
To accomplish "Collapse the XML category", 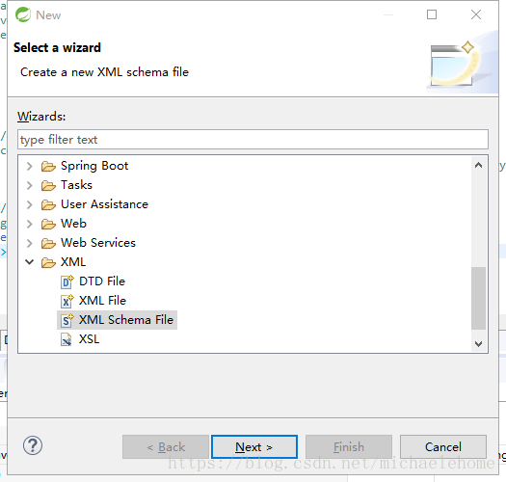I will tap(29, 262).
